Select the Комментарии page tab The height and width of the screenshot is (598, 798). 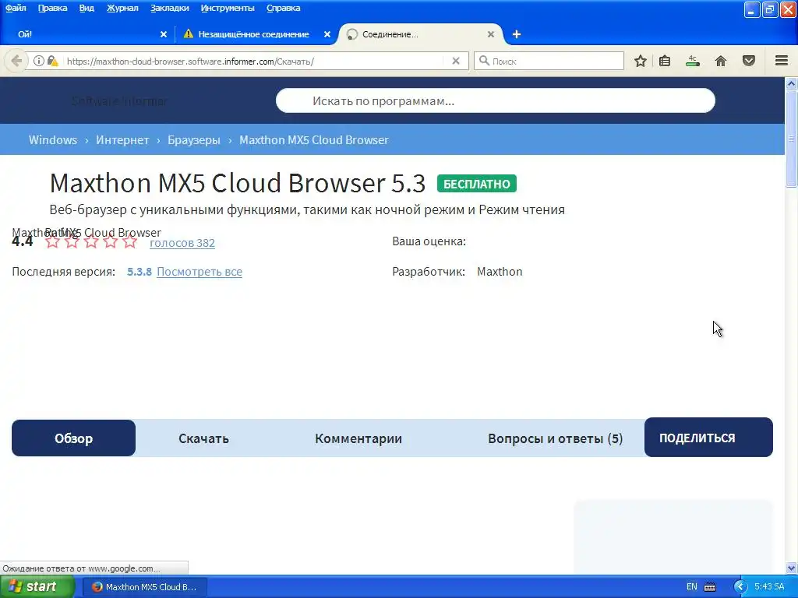(358, 438)
